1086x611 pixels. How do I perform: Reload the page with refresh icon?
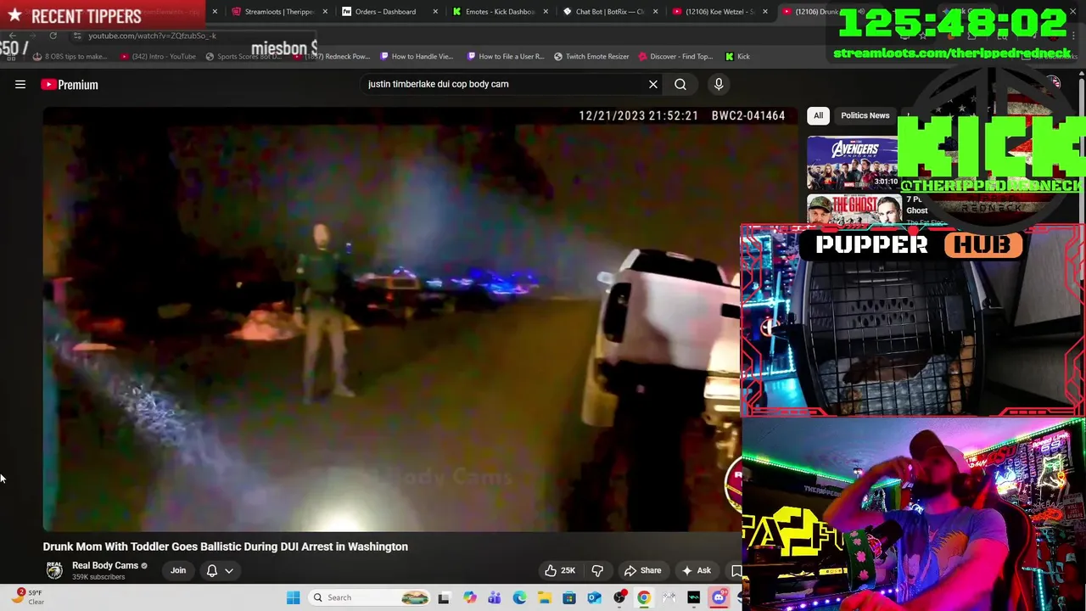pyautogui.click(x=53, y=36)
